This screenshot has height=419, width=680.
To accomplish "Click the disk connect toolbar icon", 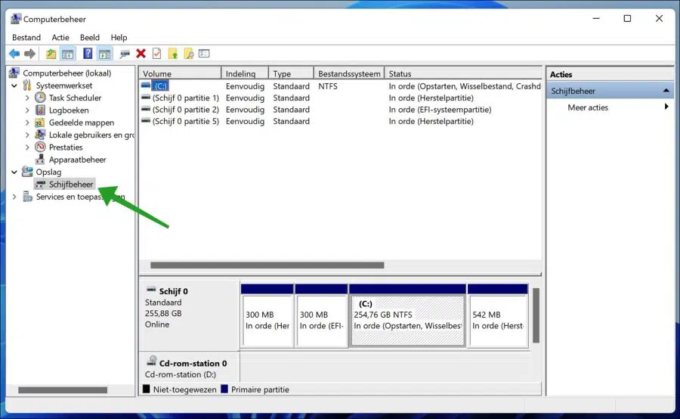I will [125, 54].
